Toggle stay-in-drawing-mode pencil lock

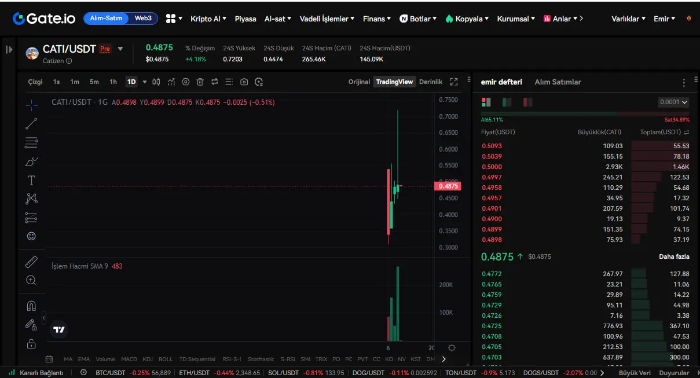coord(31,325)
